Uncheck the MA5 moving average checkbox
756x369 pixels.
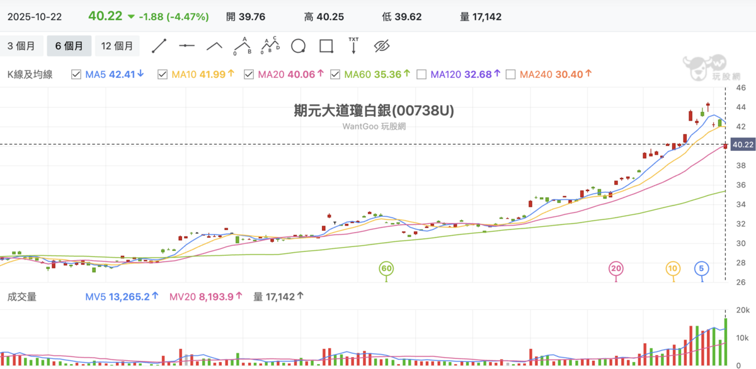tap(76, 74)
